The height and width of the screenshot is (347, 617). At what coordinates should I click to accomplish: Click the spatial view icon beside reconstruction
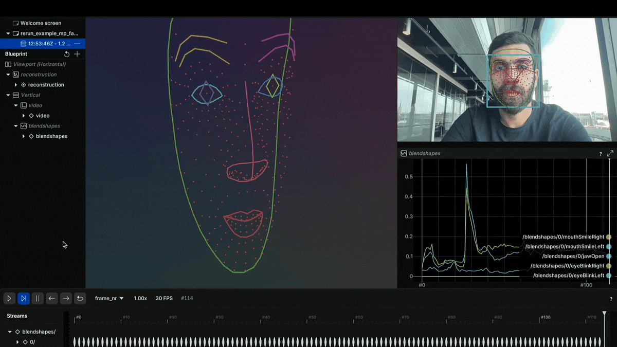pyautogui.click(x=15, y=74)
